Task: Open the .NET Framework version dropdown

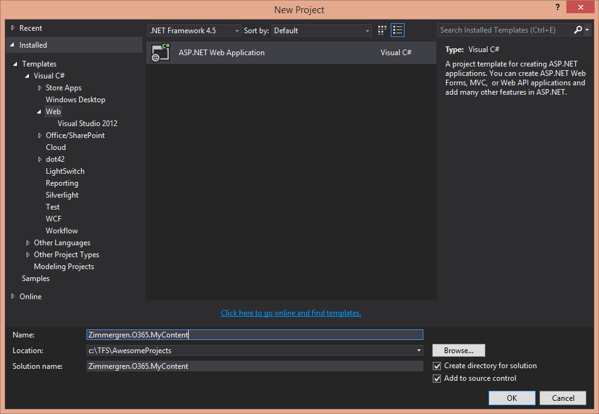Action: pos(194,30)
